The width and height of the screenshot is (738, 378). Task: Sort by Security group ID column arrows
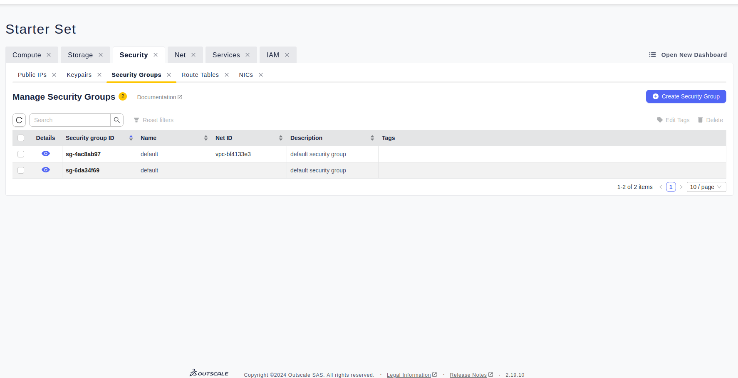pos(131,138)
